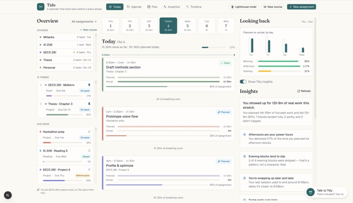This screenshot has width=353, height=203.
Task: Select the Thesis course row
Action: click(65, 60)
